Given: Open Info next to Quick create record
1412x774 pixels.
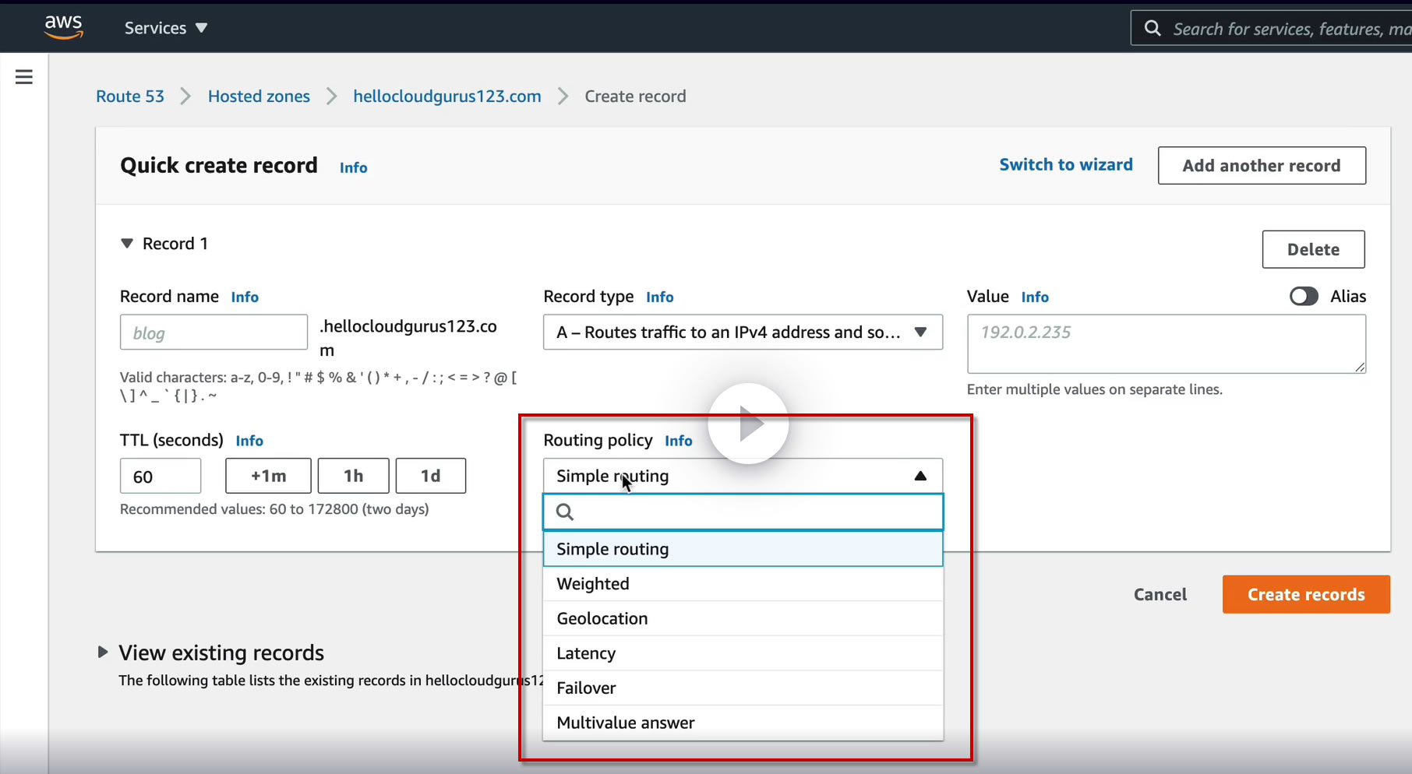Looking at the screenshot, I should coord(353,167).
